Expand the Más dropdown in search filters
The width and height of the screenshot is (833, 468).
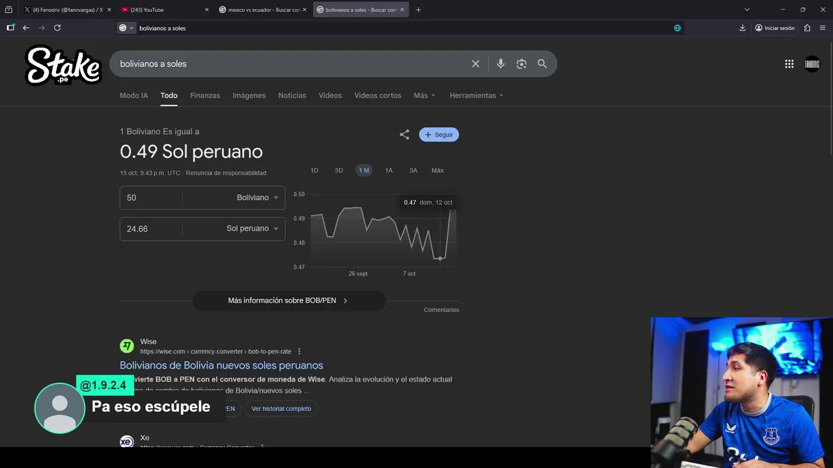424,96
